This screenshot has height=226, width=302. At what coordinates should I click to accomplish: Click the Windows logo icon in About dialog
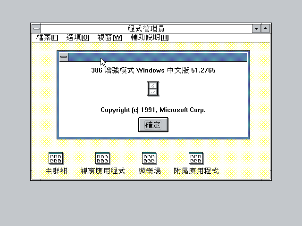coord(153,89)
